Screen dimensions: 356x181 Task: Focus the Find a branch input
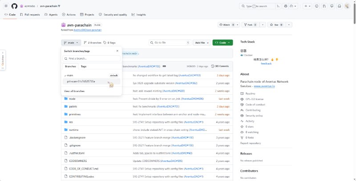tap(92, 59)
